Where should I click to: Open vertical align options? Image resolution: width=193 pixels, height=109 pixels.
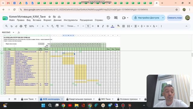pyautogui.click(x=143, y=26)
